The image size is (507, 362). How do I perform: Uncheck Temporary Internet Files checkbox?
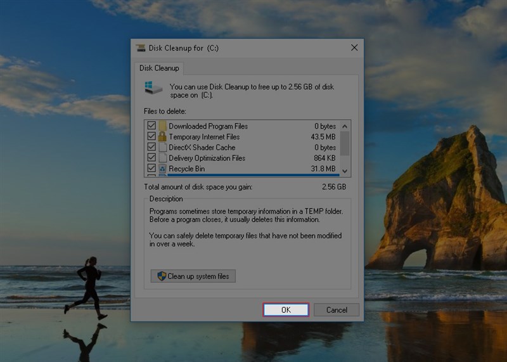[151, 137]
